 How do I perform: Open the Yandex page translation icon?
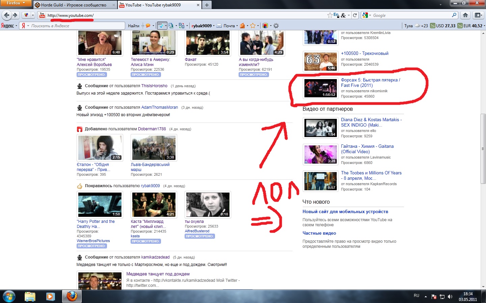[182, 26]
